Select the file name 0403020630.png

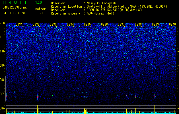pyautogui.click(x=15, y=7)
